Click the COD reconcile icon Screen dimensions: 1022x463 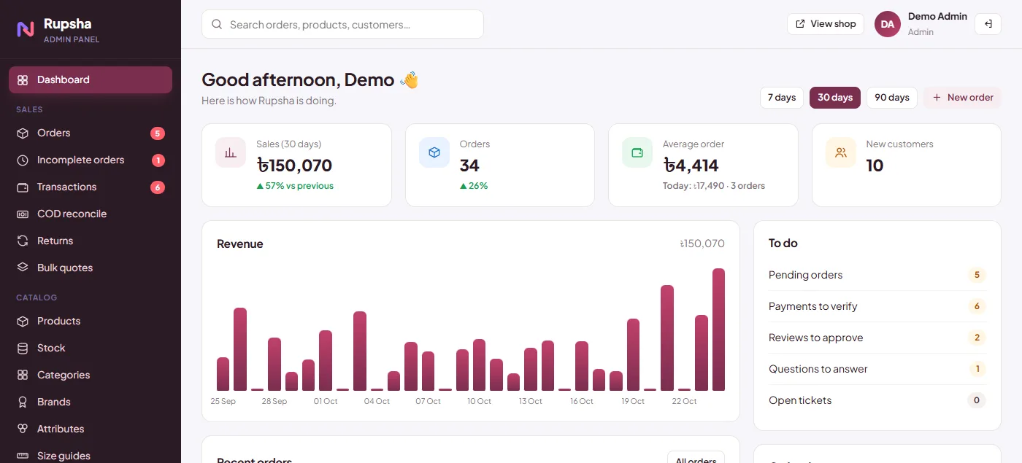(23, 214)
